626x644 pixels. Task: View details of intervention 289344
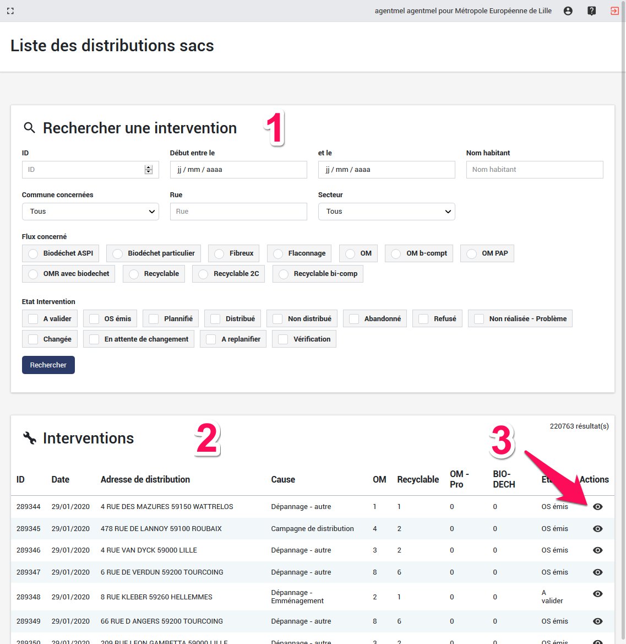597,507
